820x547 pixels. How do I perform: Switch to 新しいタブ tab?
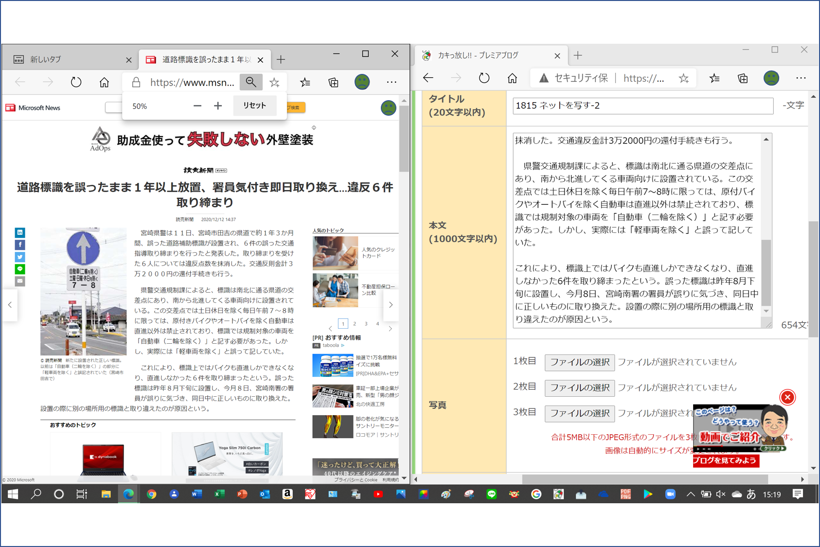click(69, 59)
